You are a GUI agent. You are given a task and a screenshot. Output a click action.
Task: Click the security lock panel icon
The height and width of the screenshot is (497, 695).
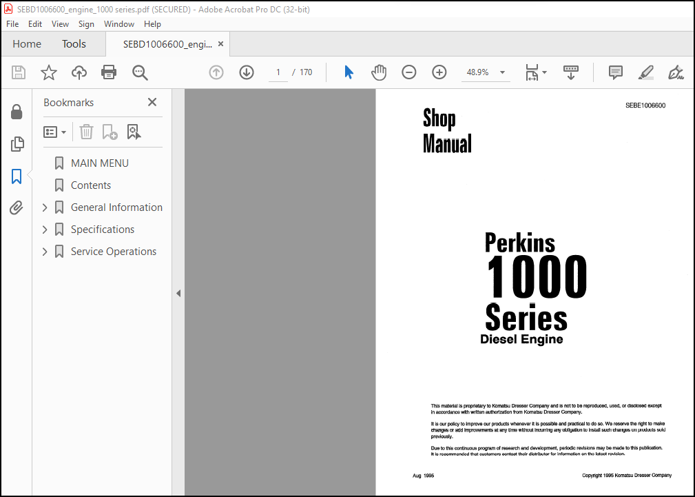point(17,112)
